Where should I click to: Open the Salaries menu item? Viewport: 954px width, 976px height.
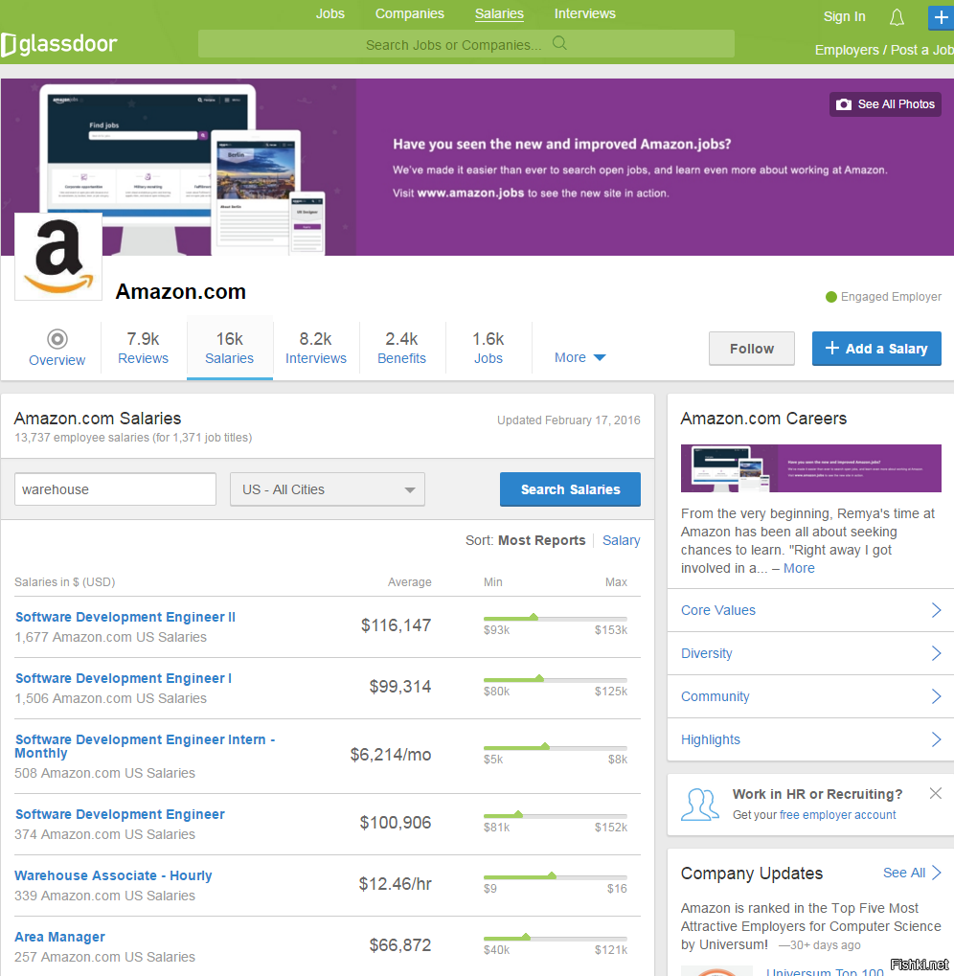[499, 13]
